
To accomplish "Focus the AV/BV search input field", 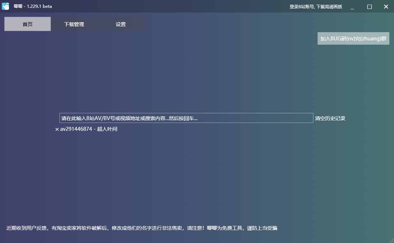I will [x=186, y=118].
